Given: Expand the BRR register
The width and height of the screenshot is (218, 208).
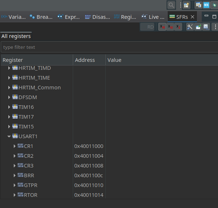Looking at the screenshot, I should (14, 175).
